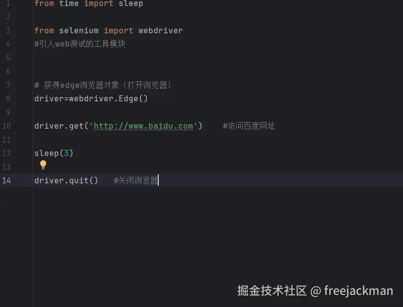The image size is (403, 307).
Task: Click line number 12 in gutter
Action: [6, 153]
